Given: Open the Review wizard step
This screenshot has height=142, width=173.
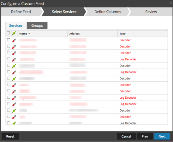Looking at the screenshot, I should pyautogui.click(x=151, y=12).
